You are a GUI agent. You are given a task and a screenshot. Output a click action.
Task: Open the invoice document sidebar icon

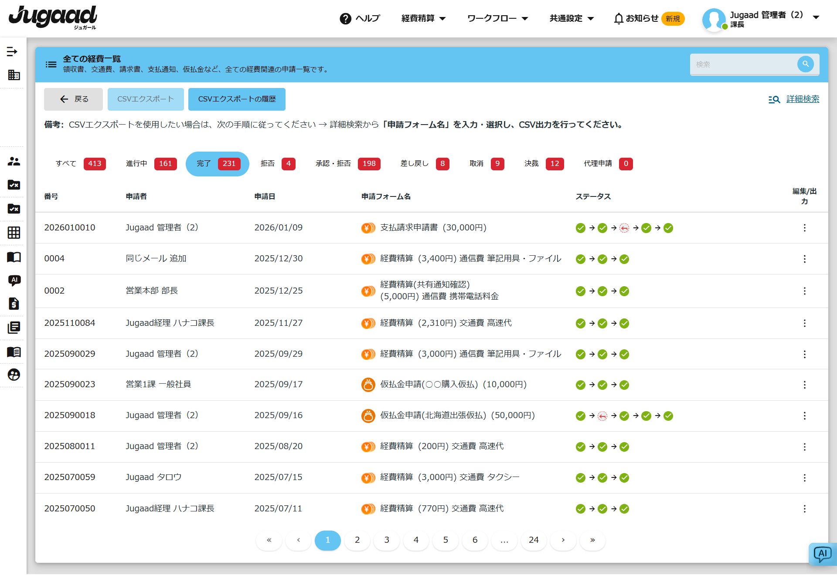pos(14,304)
